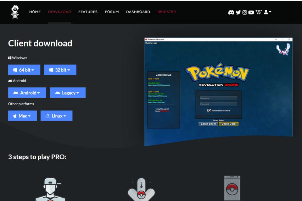This screenshot has height=201, width=302.
Task: Expand the Android download dropdown
Action: point(27,93)
